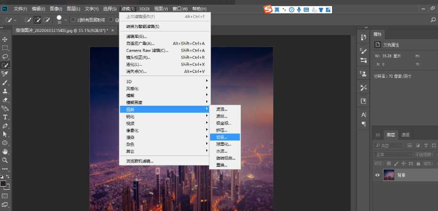
Task: Hide the 背景 layer with eye icon
Action: [x=377, y=175]
